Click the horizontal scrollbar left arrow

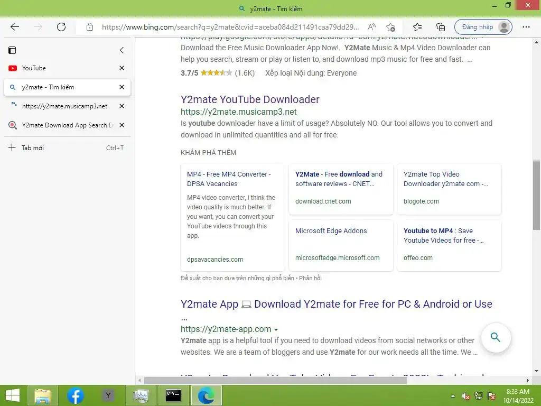pyautogui.click(x=139, y=381)
